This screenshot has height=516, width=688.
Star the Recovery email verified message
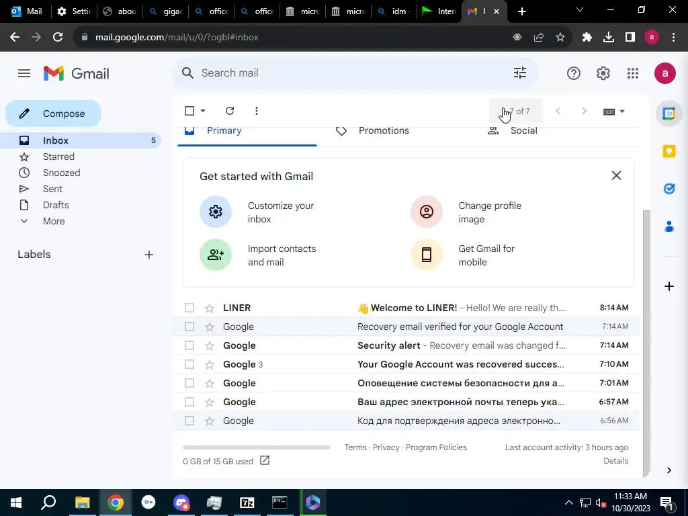(x=210, y=327)
